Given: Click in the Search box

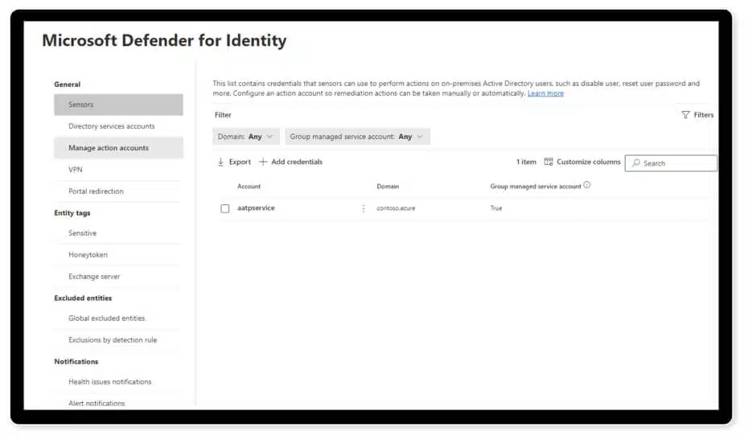Looking at the screenshot, I should [x=671, y=163].
